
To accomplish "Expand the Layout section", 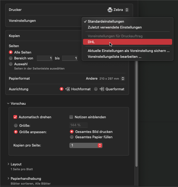I will pos(8,164).
